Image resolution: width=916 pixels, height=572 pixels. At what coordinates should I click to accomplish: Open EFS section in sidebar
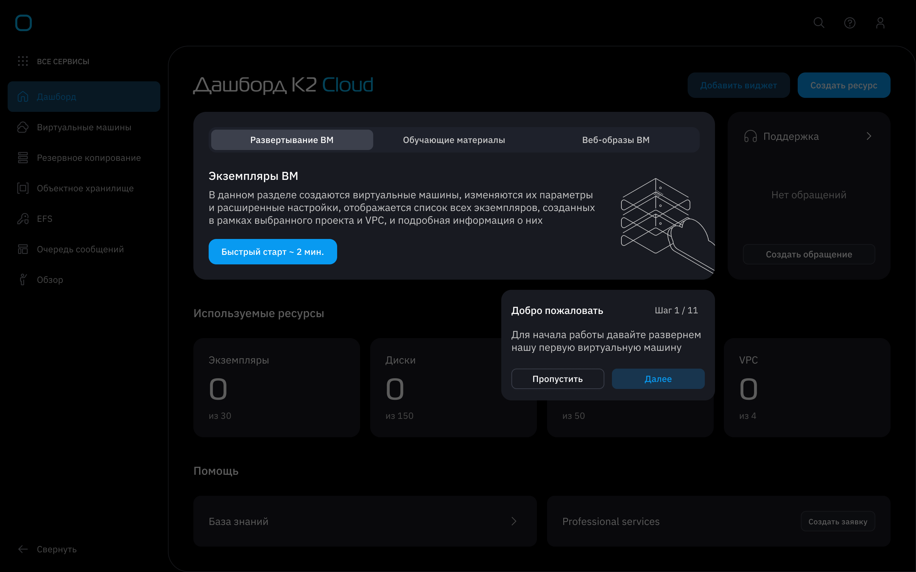tap(84, 219)
